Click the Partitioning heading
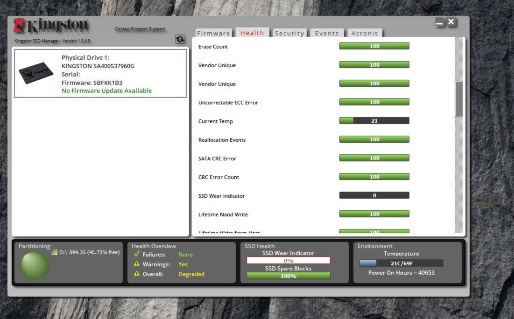The image size is (514, 319). click(x=35, y=246)
